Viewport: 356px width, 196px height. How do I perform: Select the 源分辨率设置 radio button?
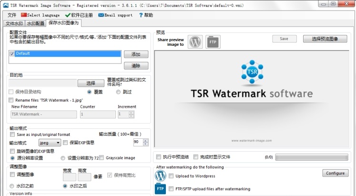[12, 158]
